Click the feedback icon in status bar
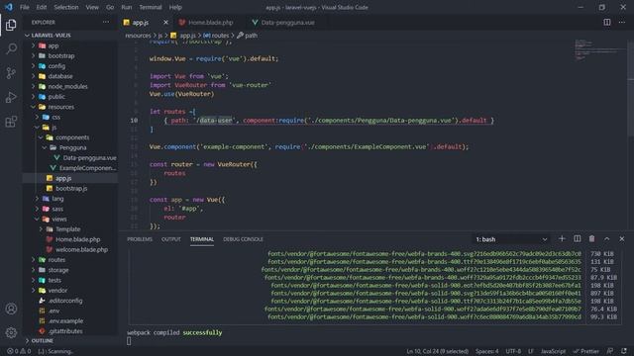Viewport: 634px width, 356px height. [x=610, y=351]
